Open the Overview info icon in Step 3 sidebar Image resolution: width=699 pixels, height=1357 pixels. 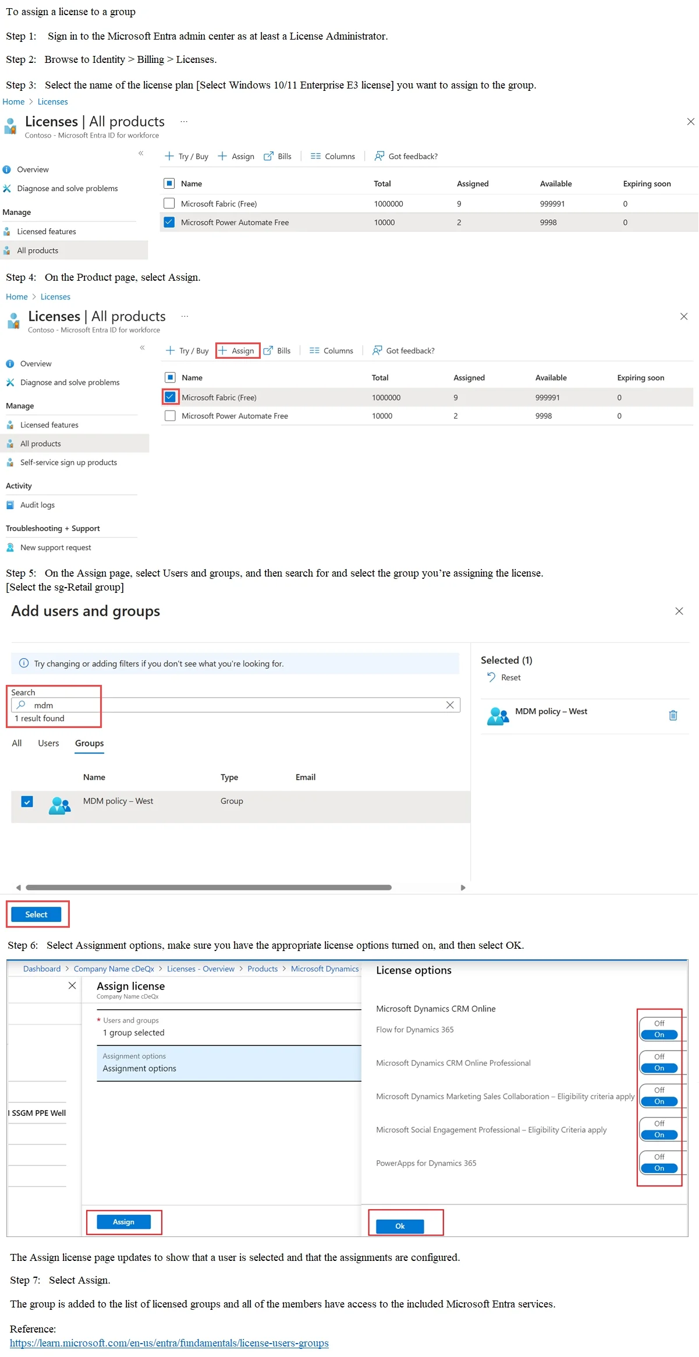(7, 169)
